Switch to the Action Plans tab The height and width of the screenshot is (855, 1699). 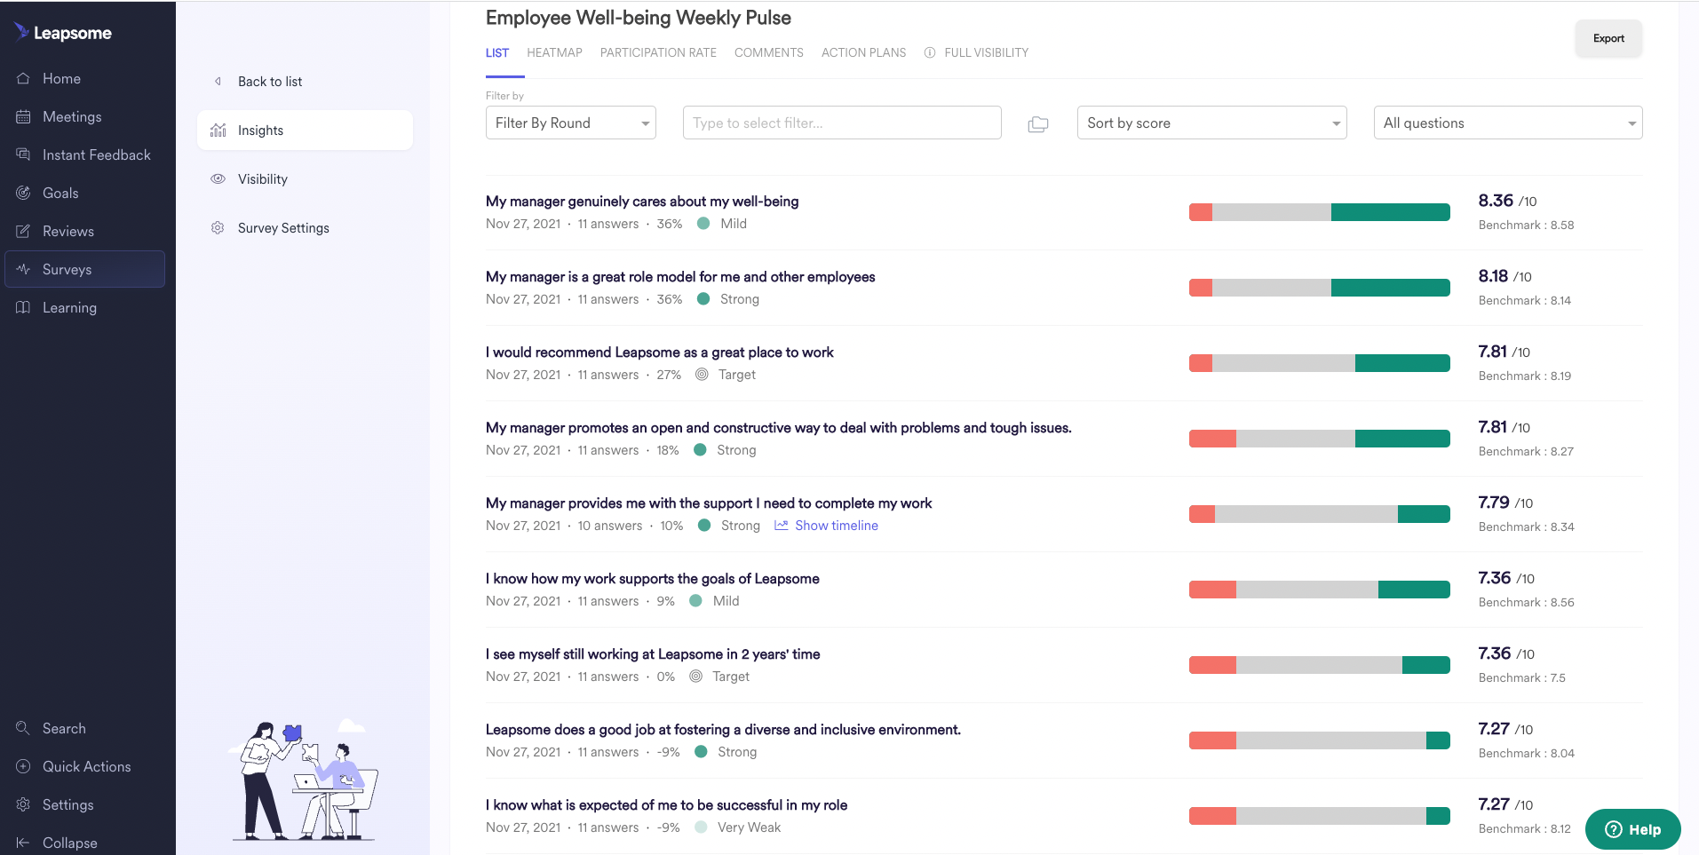(x=864, y=52)
